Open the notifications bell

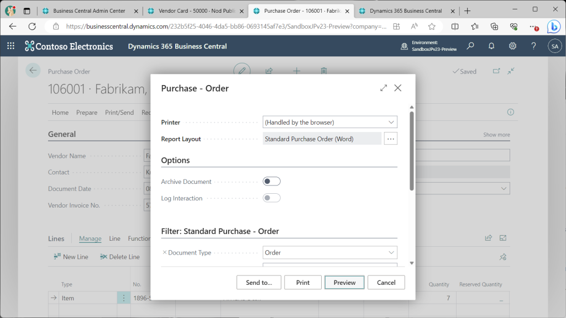(491, 46)
